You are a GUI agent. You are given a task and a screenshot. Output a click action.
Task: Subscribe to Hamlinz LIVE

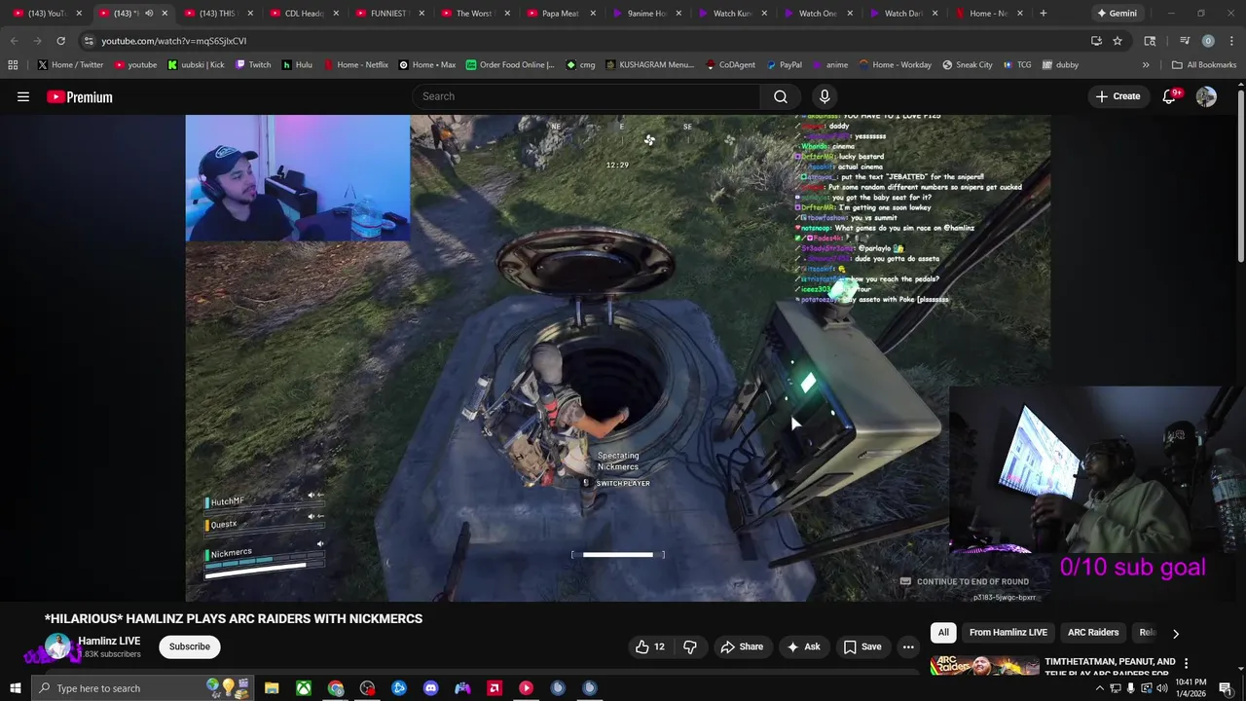tap(190, 646)
